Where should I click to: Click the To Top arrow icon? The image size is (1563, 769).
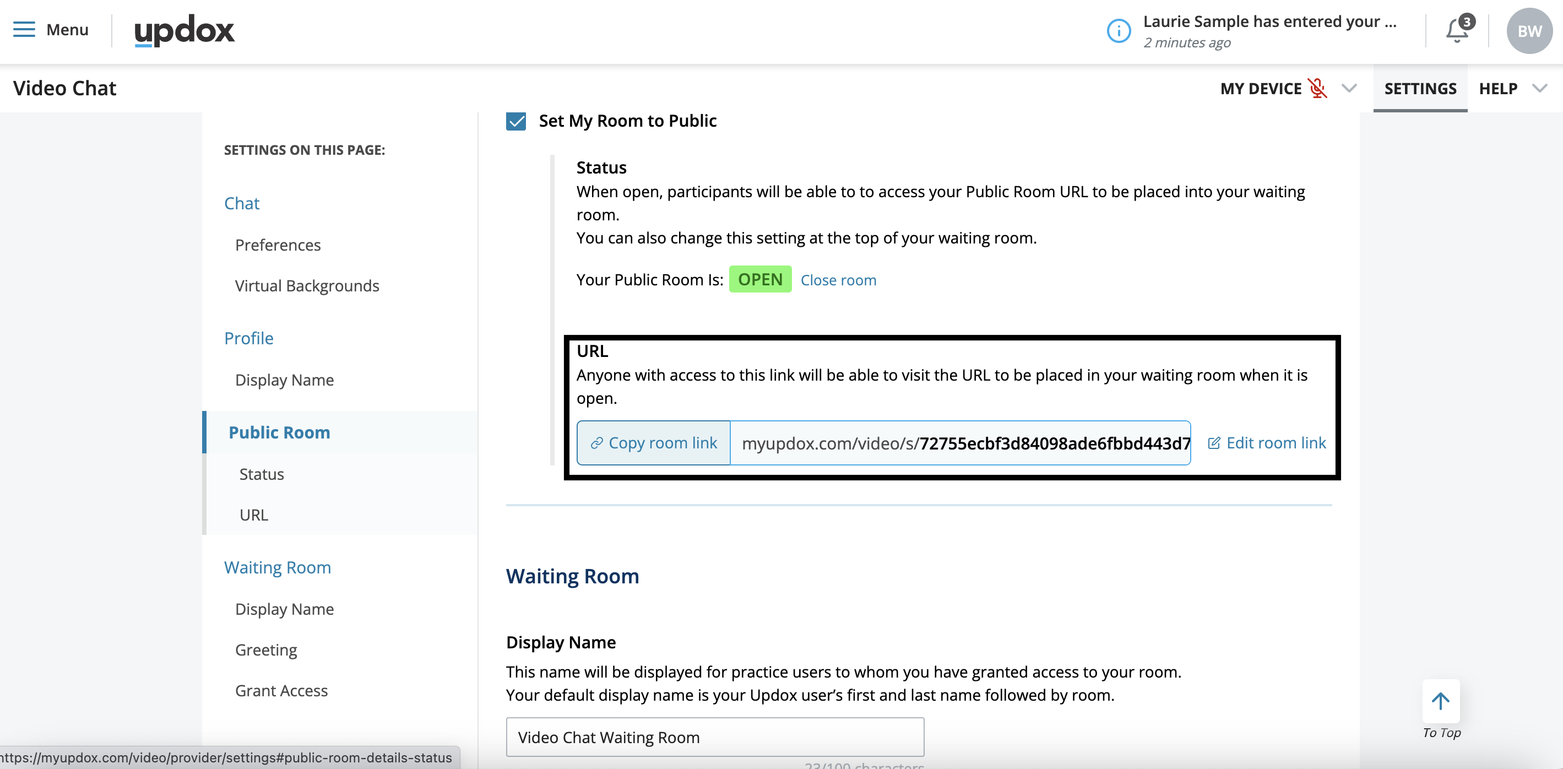1440,701
